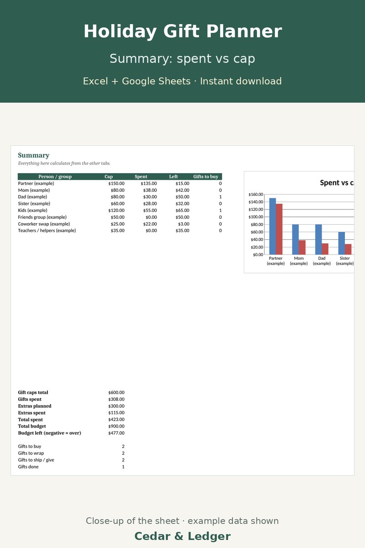Click the "Holiday Gift Planner" title
Image resolution: width=365 pixels, height=548 pixels.
(x=182, y=32)
